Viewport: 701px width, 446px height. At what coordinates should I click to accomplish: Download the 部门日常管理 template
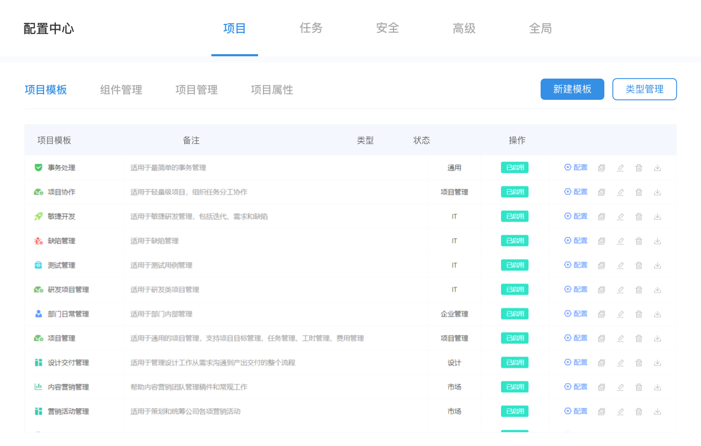[657, 314]
